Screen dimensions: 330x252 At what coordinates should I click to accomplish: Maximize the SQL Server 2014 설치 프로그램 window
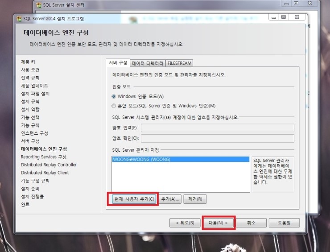click(284, 17)
